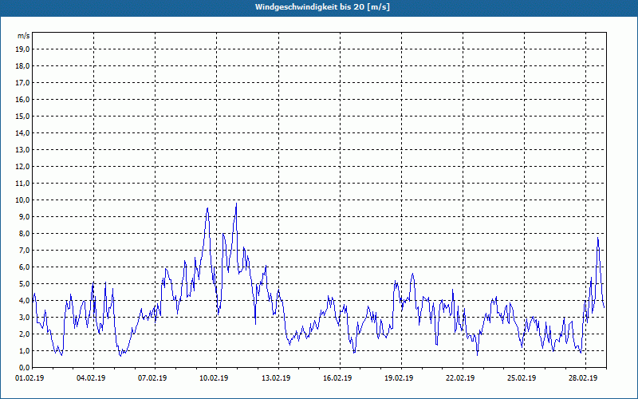The width and height of the screenshot is (638, 399).
Task: Click the 15,0 y-axis value label
Action: (22, 116)
